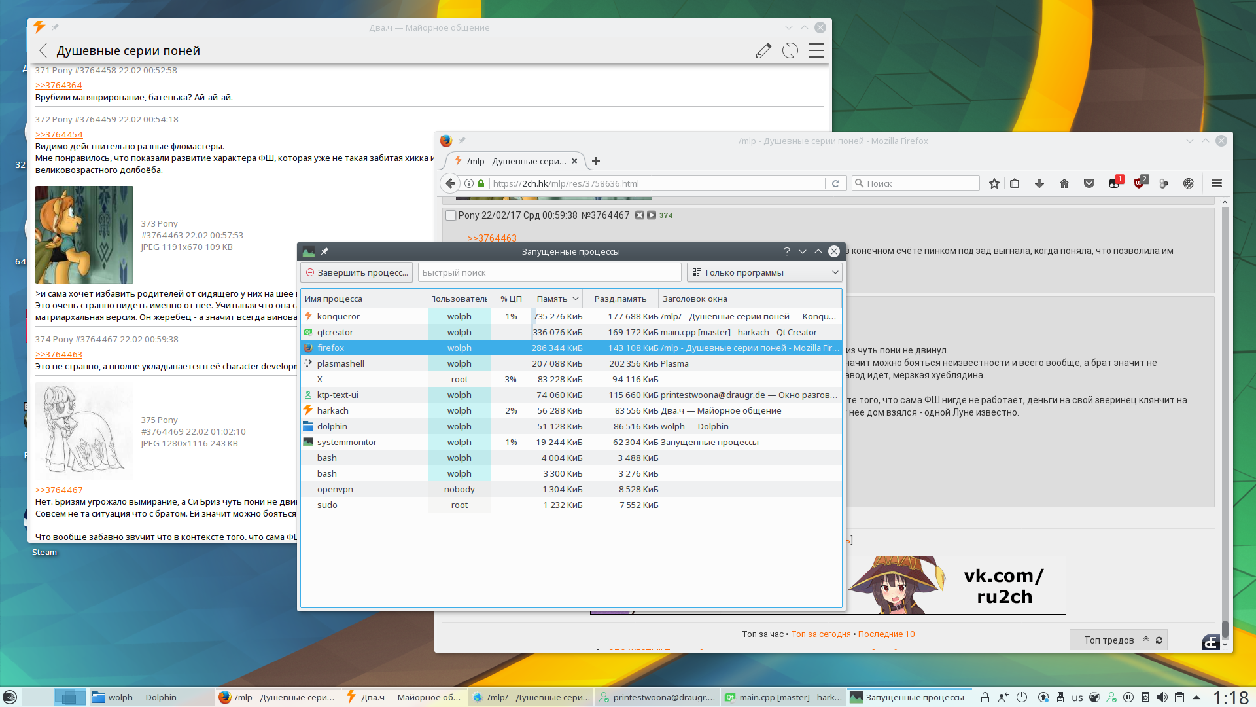Select the konqueror process row
Image resolution: width=1256 pixels, height=707 pixels.
point(571,317)
